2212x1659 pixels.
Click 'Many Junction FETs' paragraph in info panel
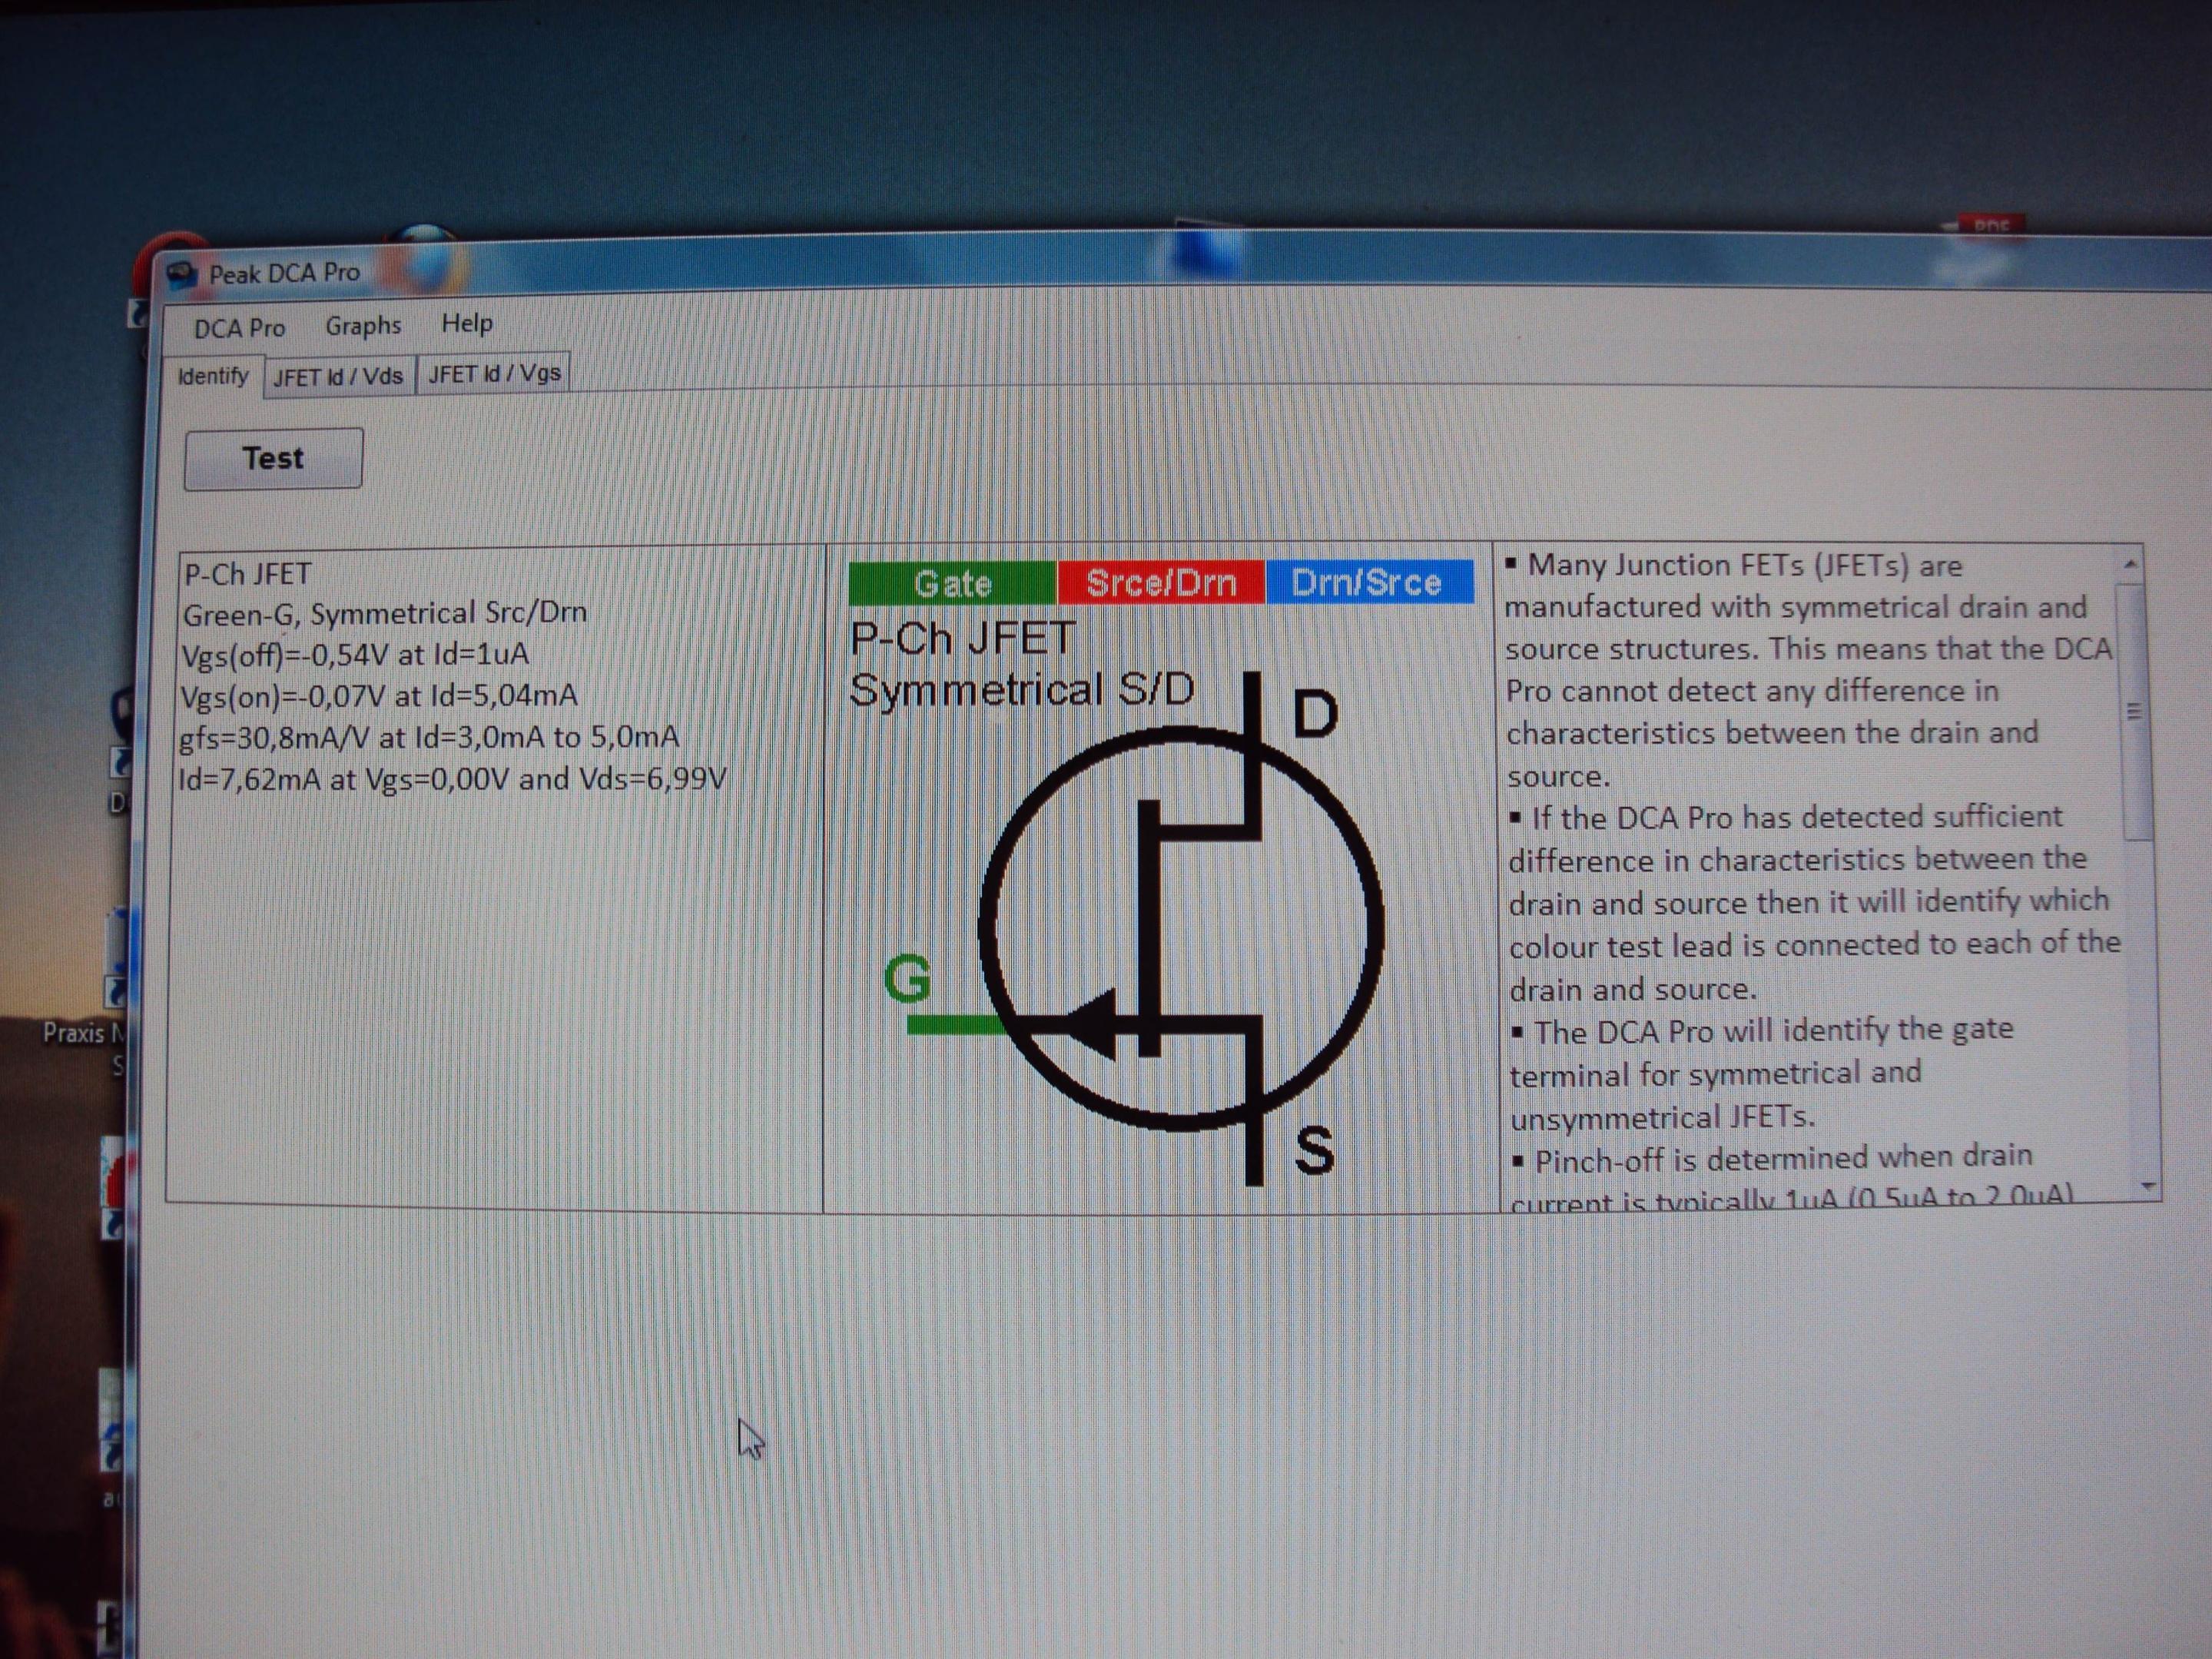pos(1808,670)
